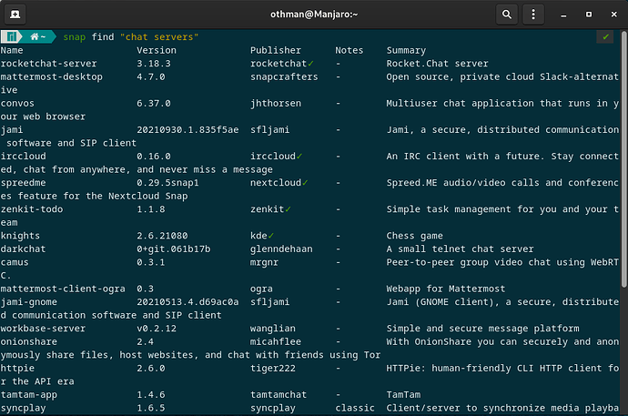
Task: Click version 0.29.5snap1 of spreedme
Action: (x=167, y=183)
